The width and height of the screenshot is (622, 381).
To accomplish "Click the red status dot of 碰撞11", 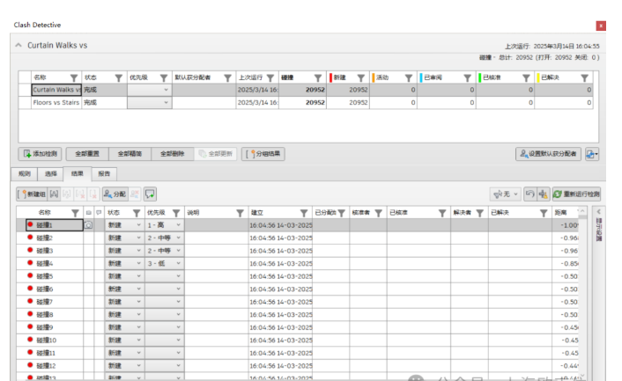I will point(31,353).
